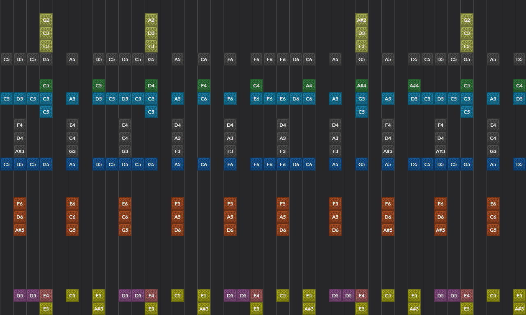Viewport: 526px width, 315px height.
Task: Select cyan C6 directly below green A4
Action: coord(309,99)
